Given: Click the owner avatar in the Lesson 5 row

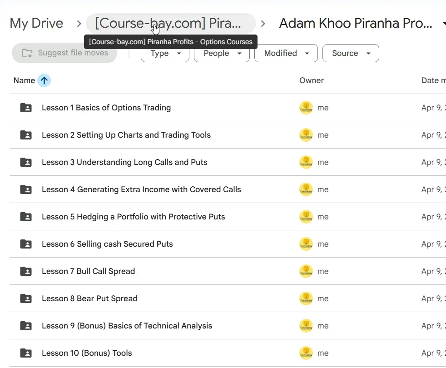Looking at the screenshot, I should coord(306,217).
